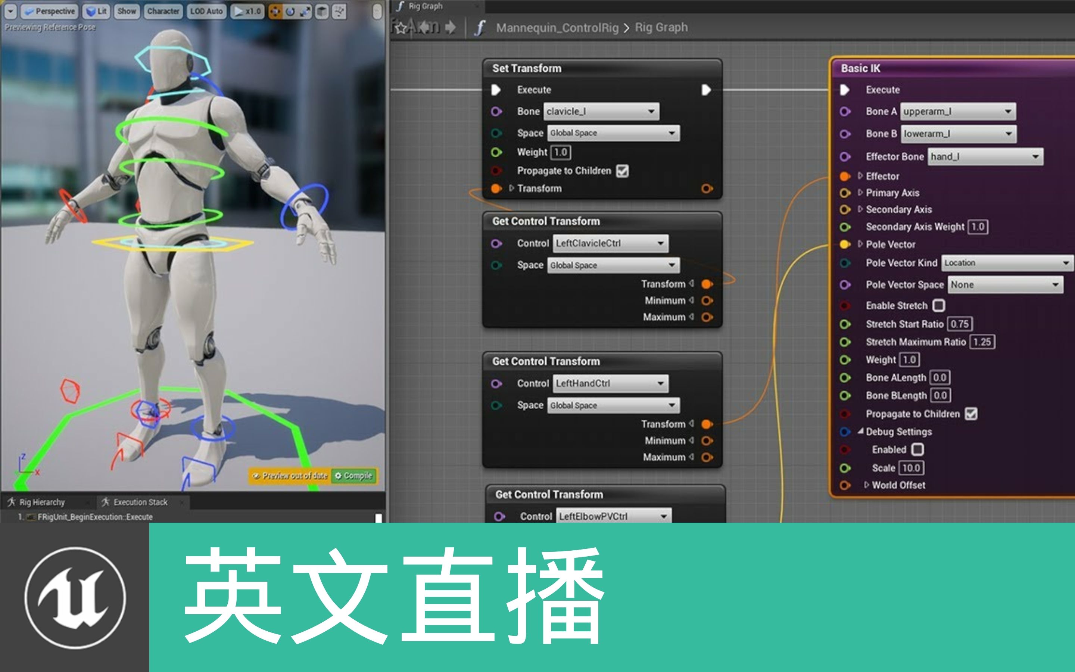The width and height of the screenshot is (1075, 672).
Task: Click the Execution Stack runner icon
Action: click(x=106, y=502)
